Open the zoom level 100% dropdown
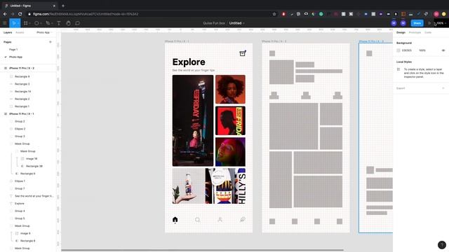Viewport: 449px width, 252px height. (x=441, y=23)
